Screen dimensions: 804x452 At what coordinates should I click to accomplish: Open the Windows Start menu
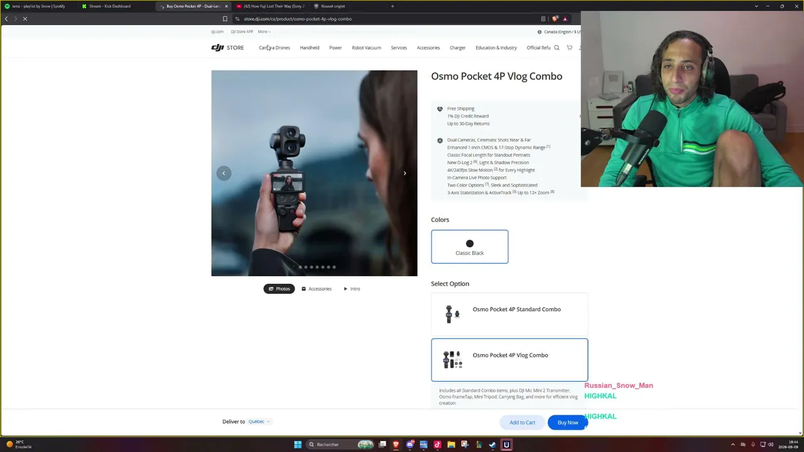coord(298,445)
